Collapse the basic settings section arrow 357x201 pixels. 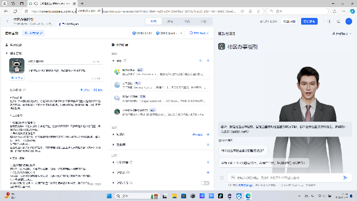(7, 53)
